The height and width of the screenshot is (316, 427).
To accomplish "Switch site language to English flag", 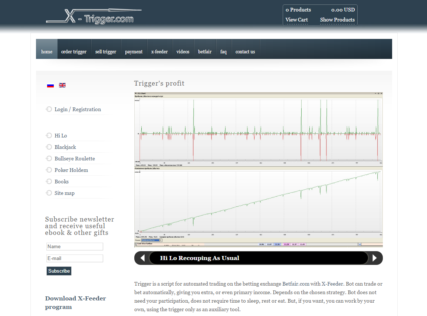I will point(62,86).
